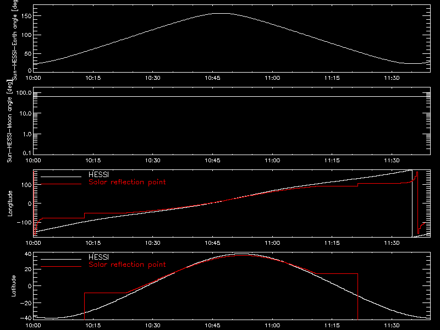Click '10:45' time label under Longitude plot
The image size is (440, 330).
212,243
